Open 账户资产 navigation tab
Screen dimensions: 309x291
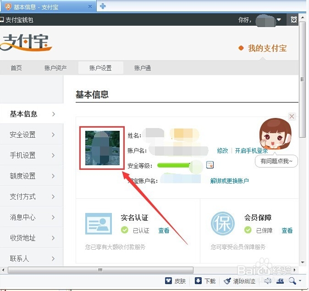click(55, 68)
